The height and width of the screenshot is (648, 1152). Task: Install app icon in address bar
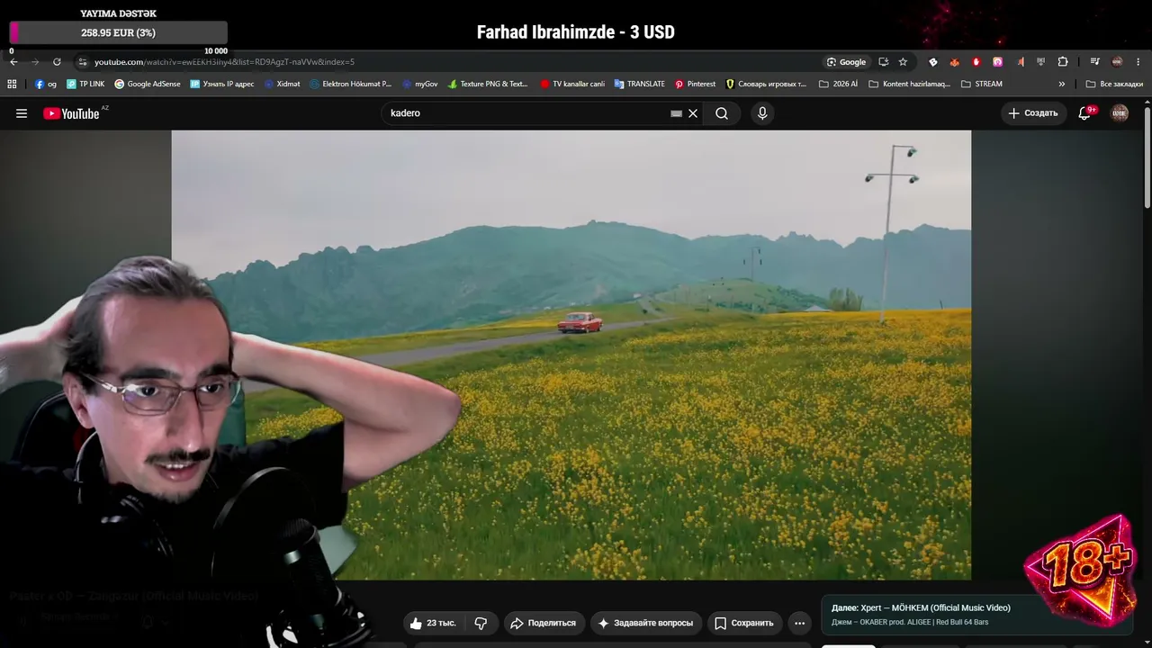click(883, 62)
